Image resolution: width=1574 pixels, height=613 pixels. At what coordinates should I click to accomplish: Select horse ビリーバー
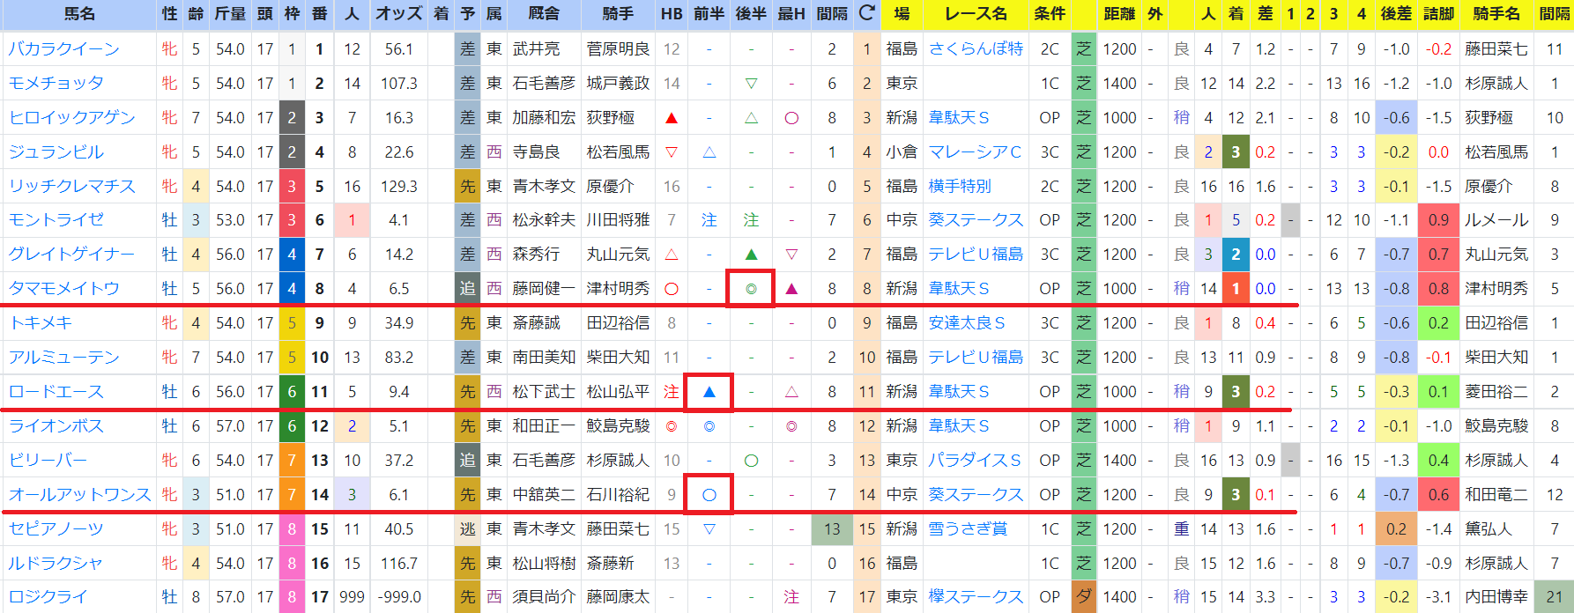point(48,461)
